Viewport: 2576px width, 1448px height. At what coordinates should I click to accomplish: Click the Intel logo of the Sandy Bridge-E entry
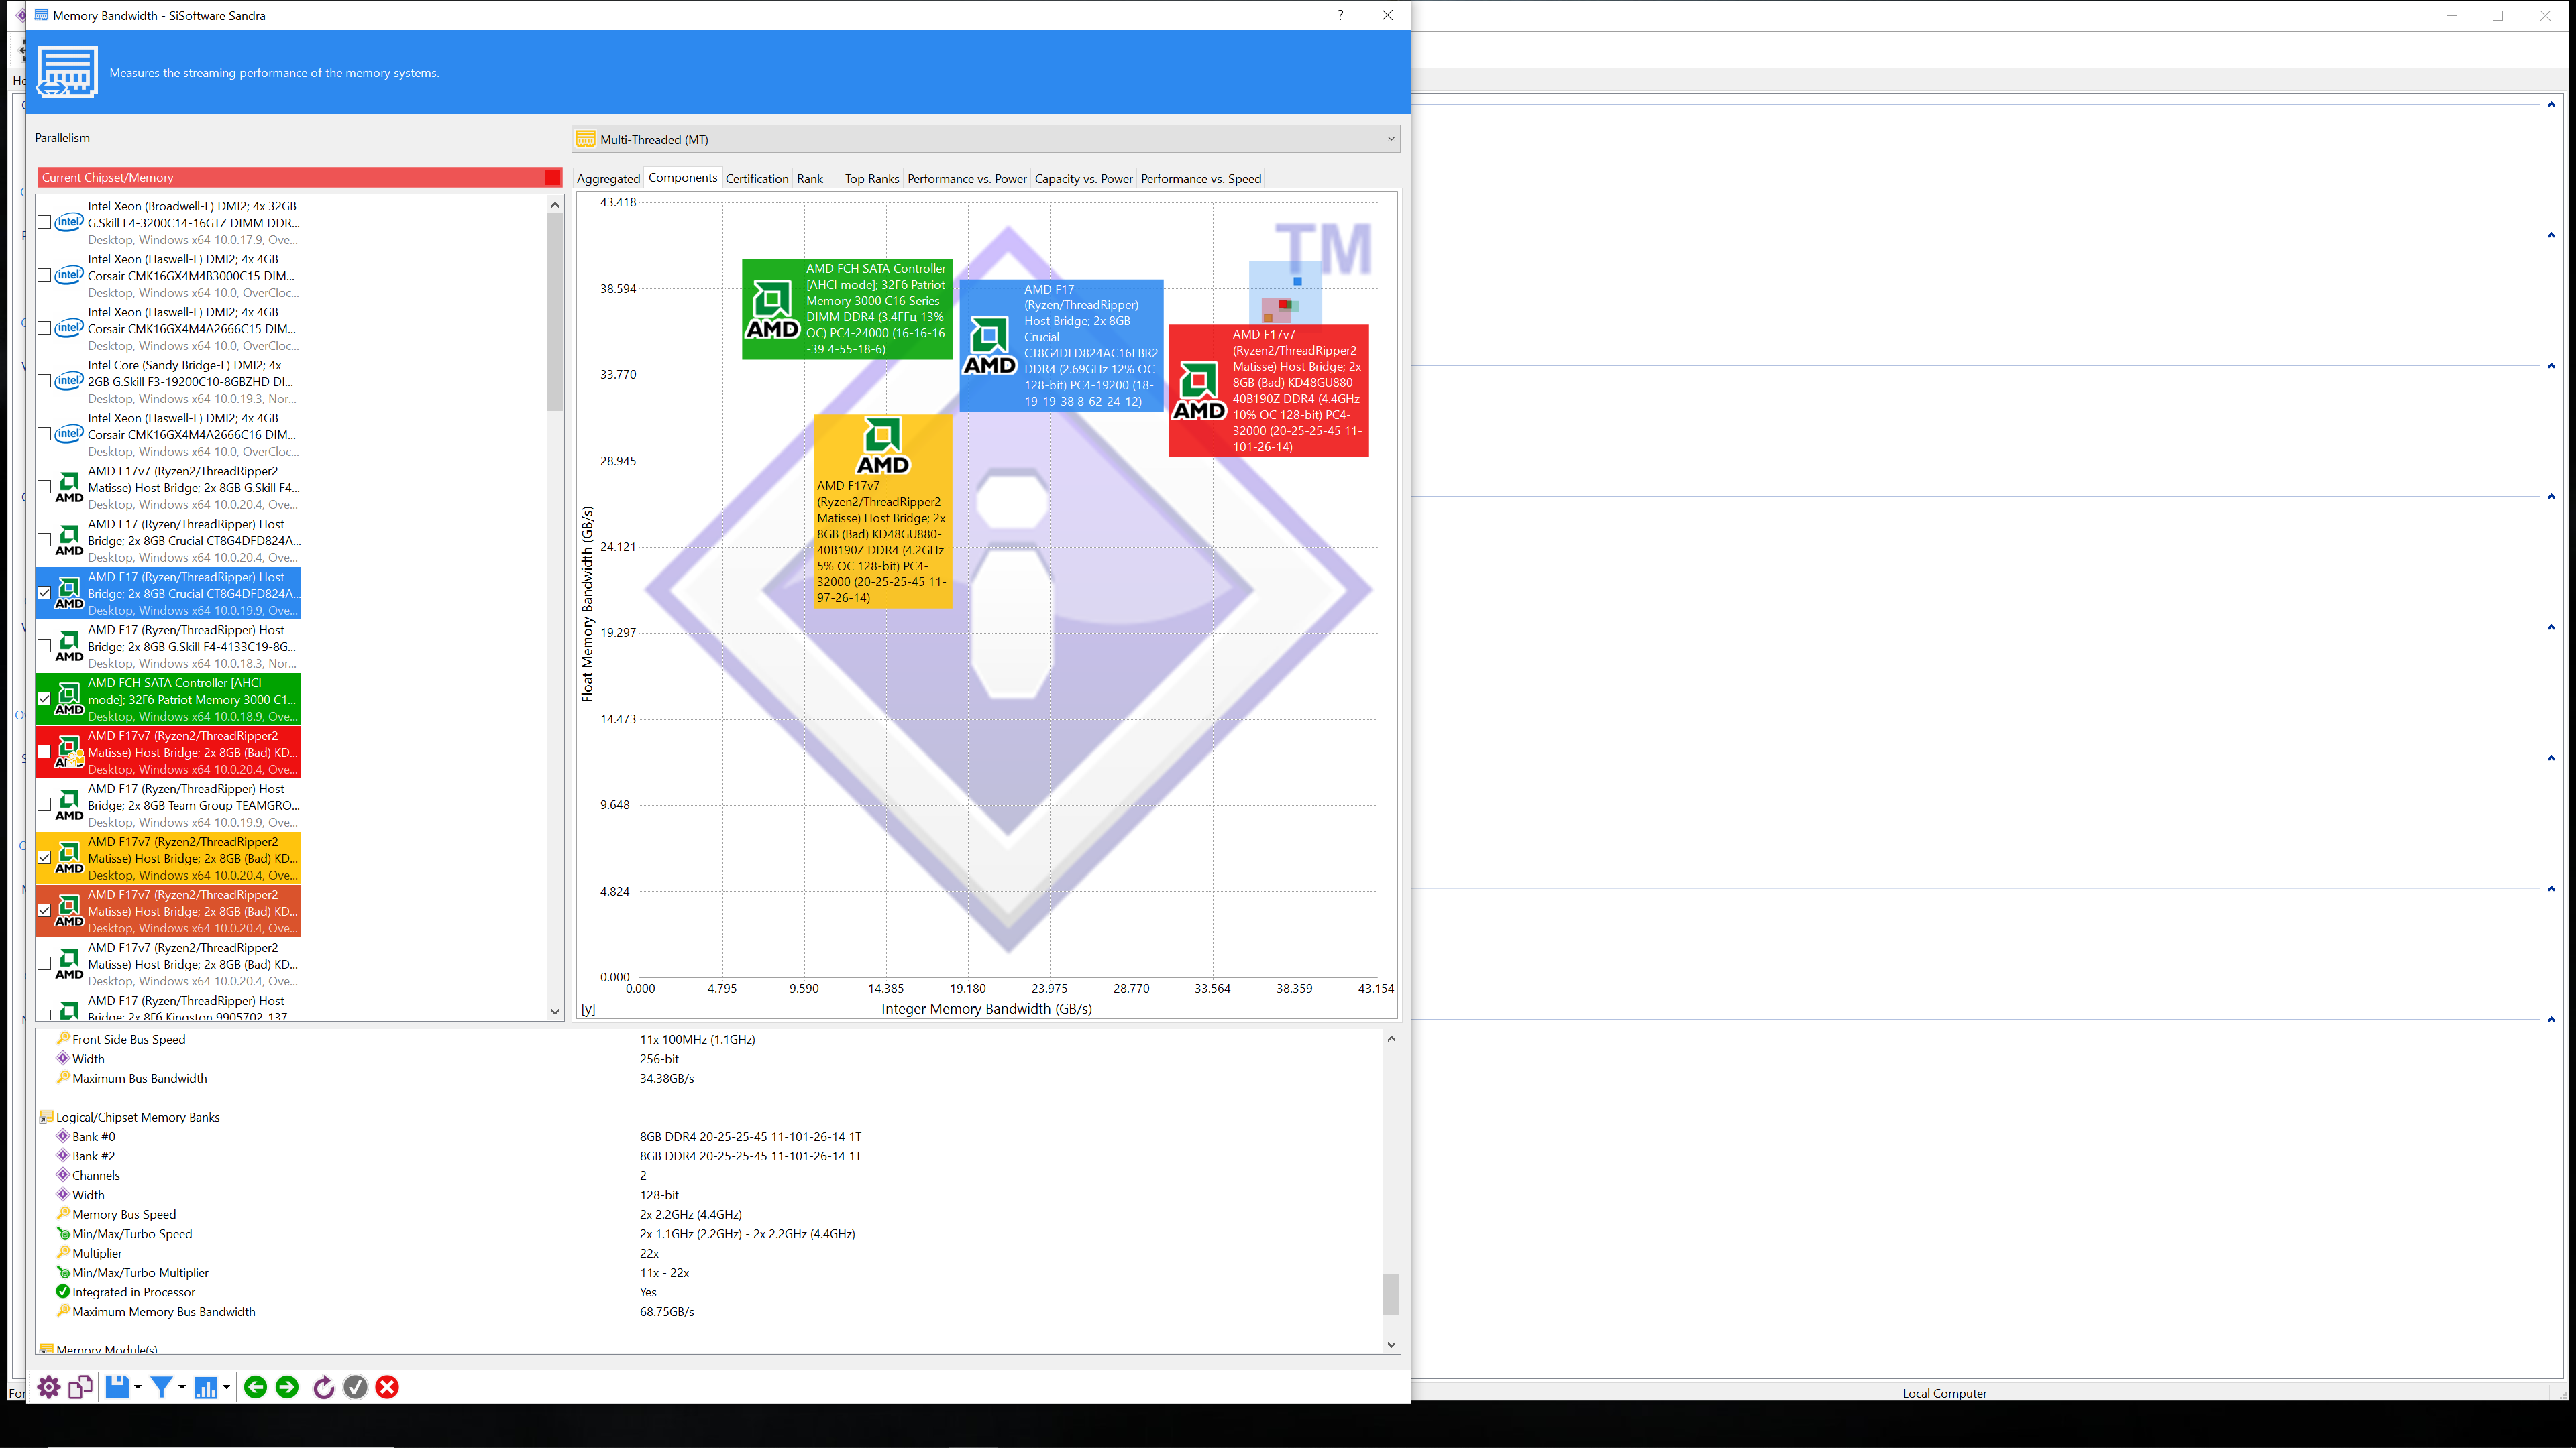pyautogui.click(x=69, y=381)
